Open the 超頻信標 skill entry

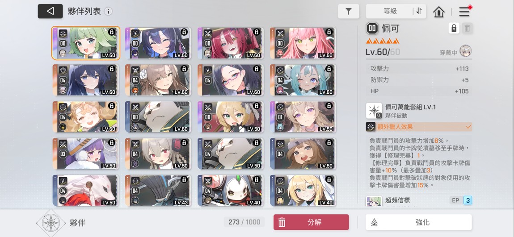(419, 200)
